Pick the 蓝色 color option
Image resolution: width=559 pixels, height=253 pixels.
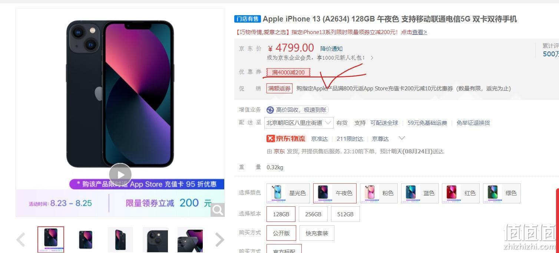pyautogui.click(x=420, y=193)
